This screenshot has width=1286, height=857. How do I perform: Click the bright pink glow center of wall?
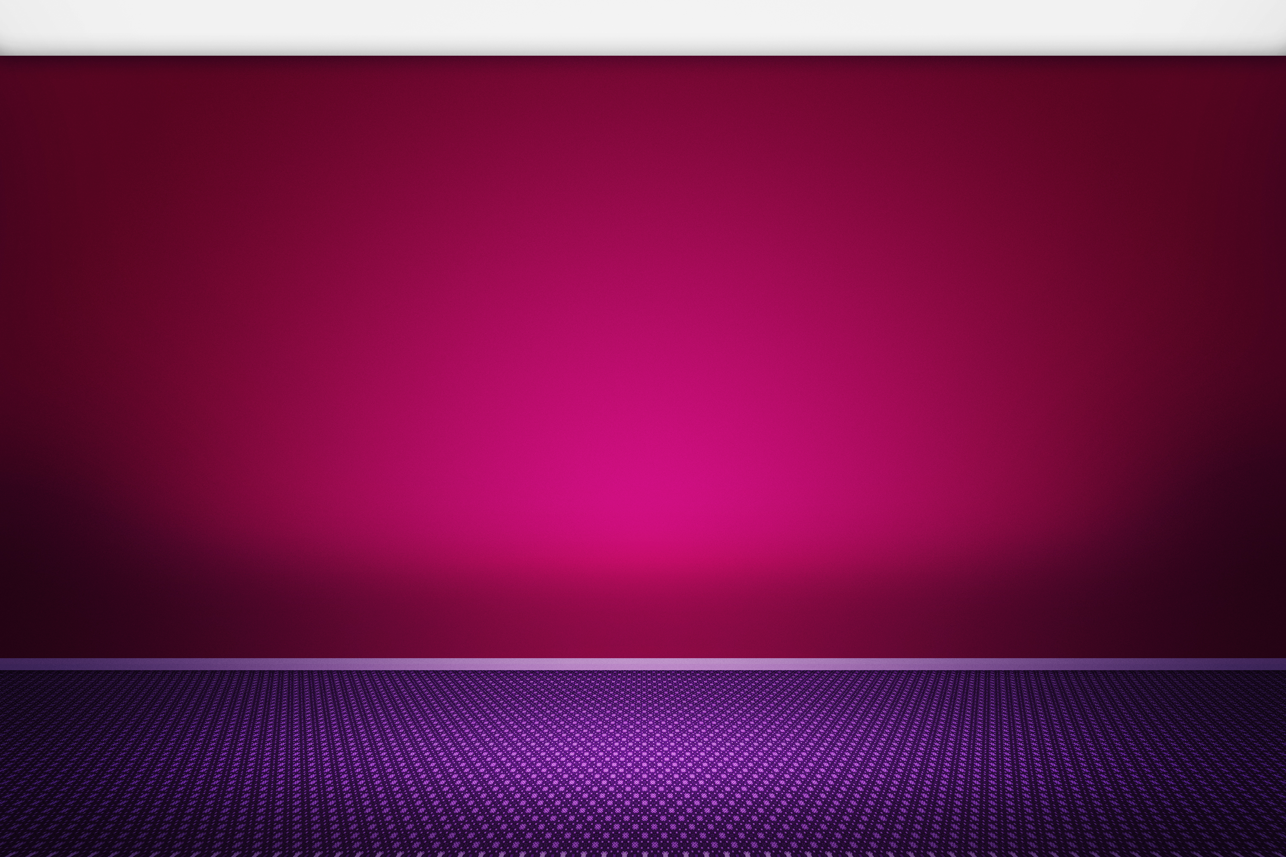tap(643, 492)
